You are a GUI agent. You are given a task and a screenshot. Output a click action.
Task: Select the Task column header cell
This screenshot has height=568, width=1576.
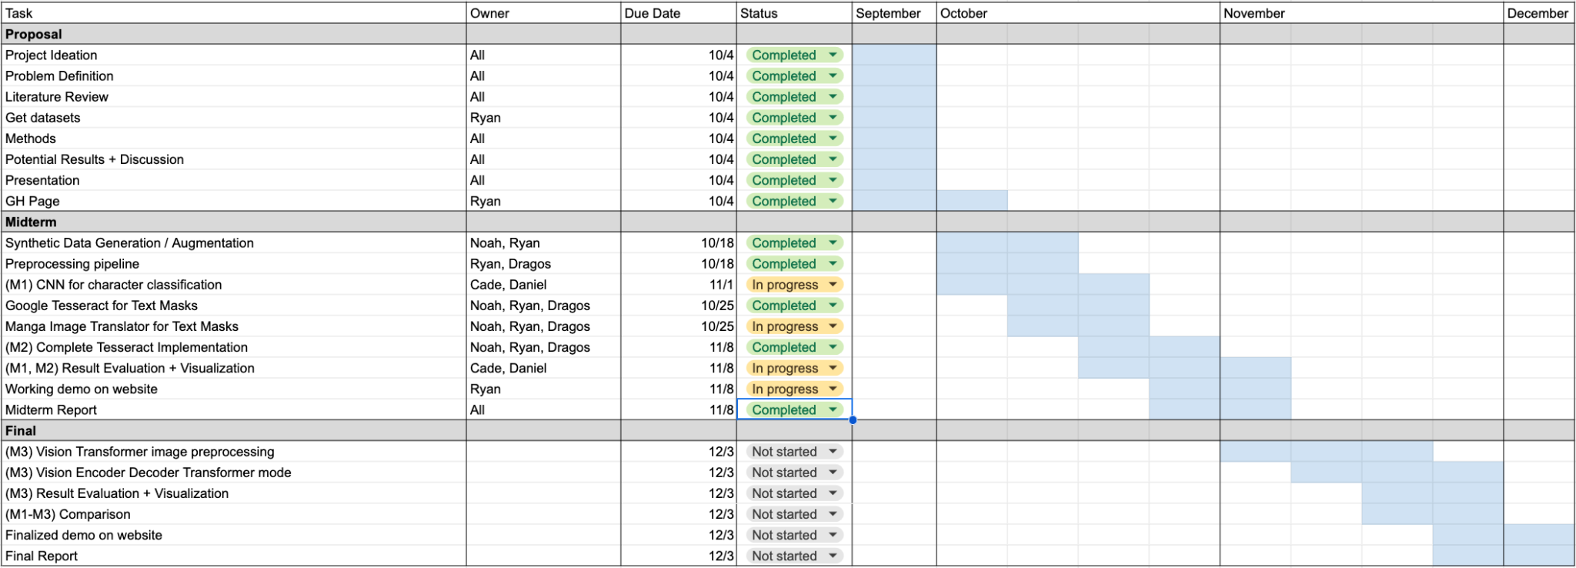pos(234,13)
